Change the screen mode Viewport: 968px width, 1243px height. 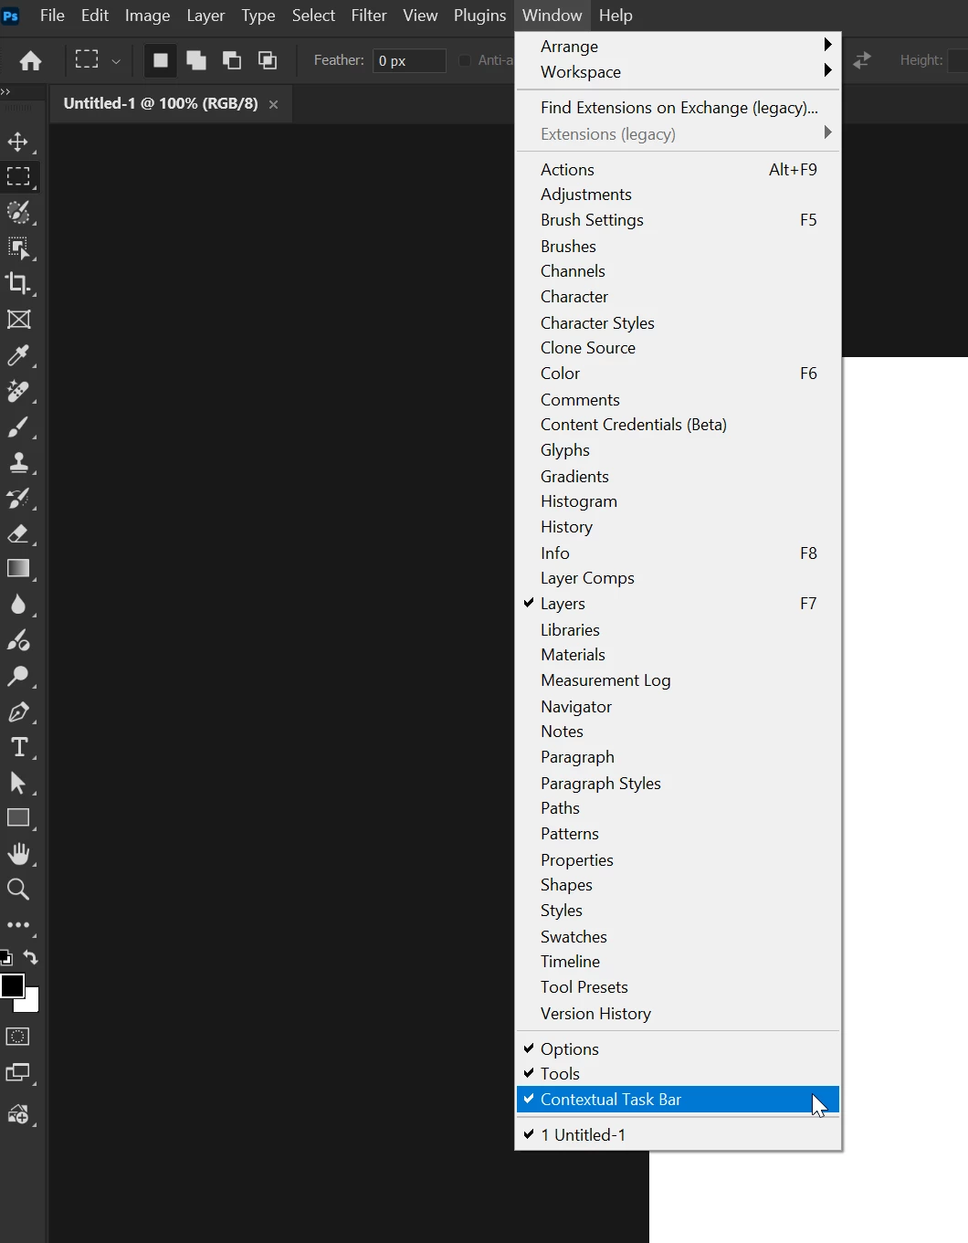18,1072
